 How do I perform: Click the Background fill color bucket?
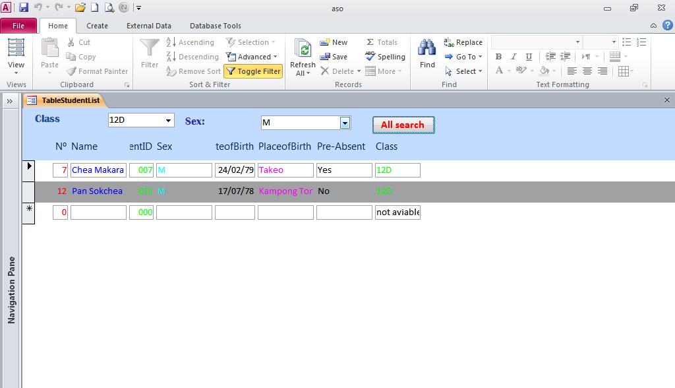[x=544, y=71]
